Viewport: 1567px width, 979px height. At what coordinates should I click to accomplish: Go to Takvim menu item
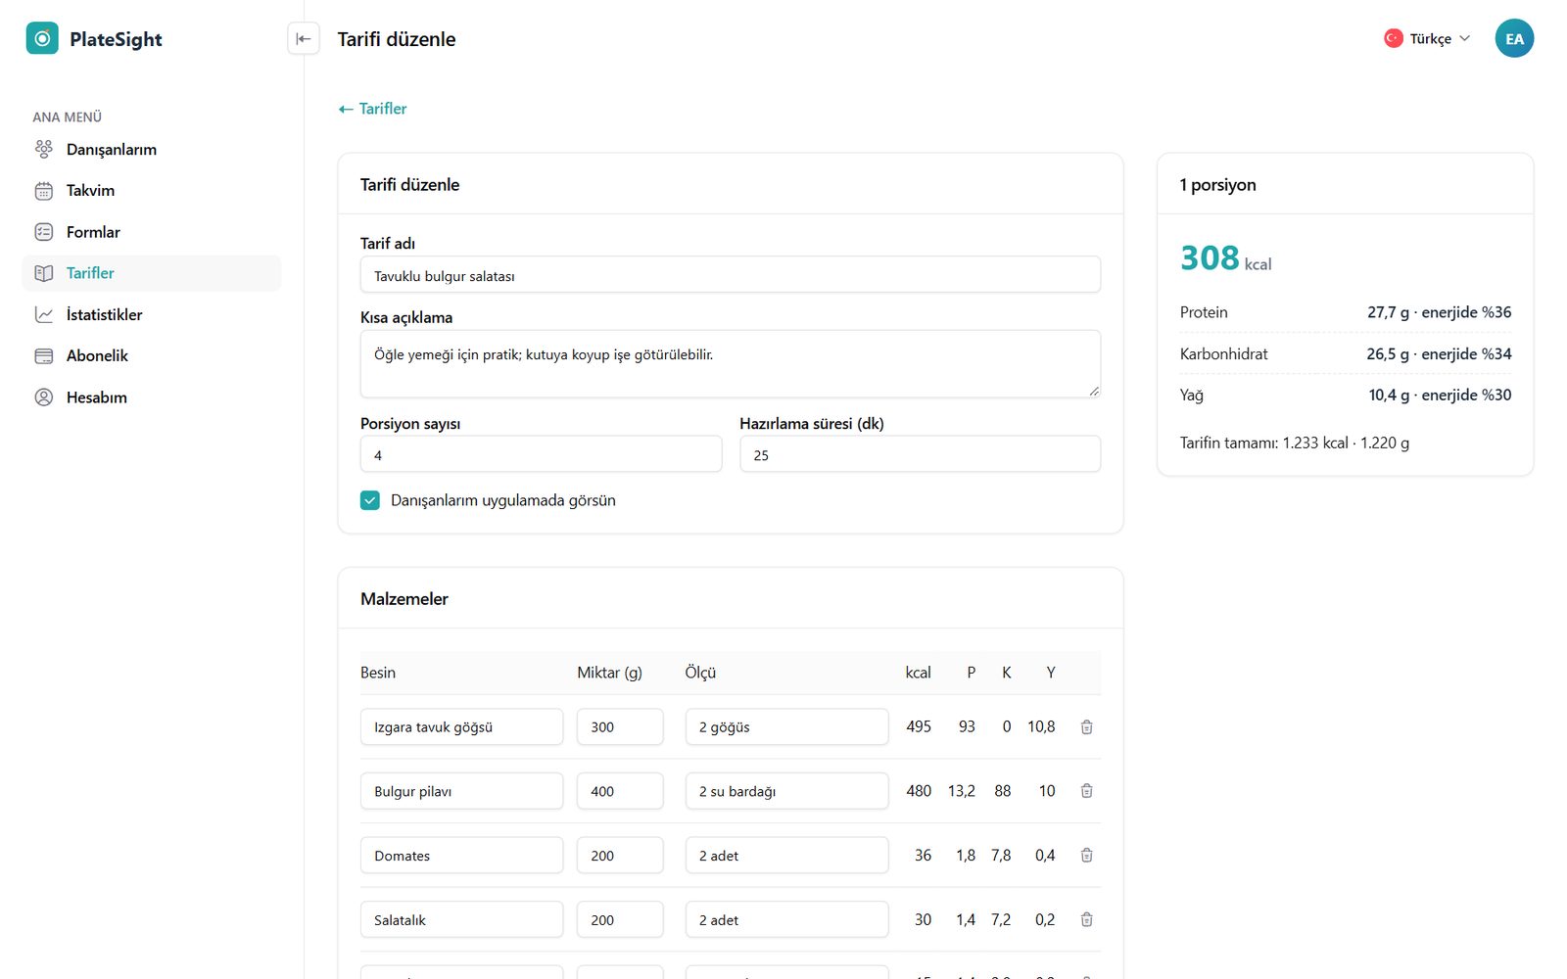point(151,191)
